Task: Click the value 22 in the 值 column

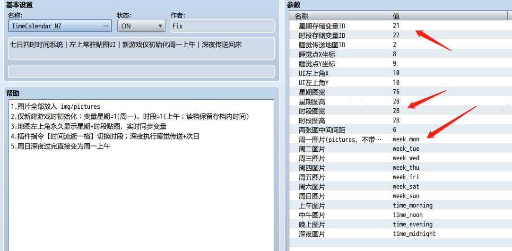Action: [396, 35]
